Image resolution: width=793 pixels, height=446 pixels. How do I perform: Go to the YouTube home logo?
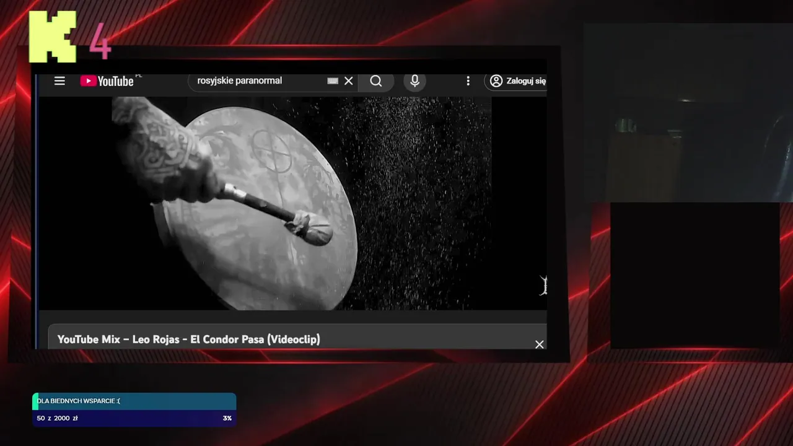point(107,81)
